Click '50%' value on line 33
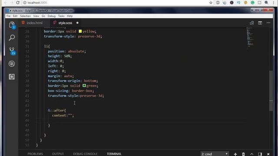The image size is (278, 156). [67, 56]
